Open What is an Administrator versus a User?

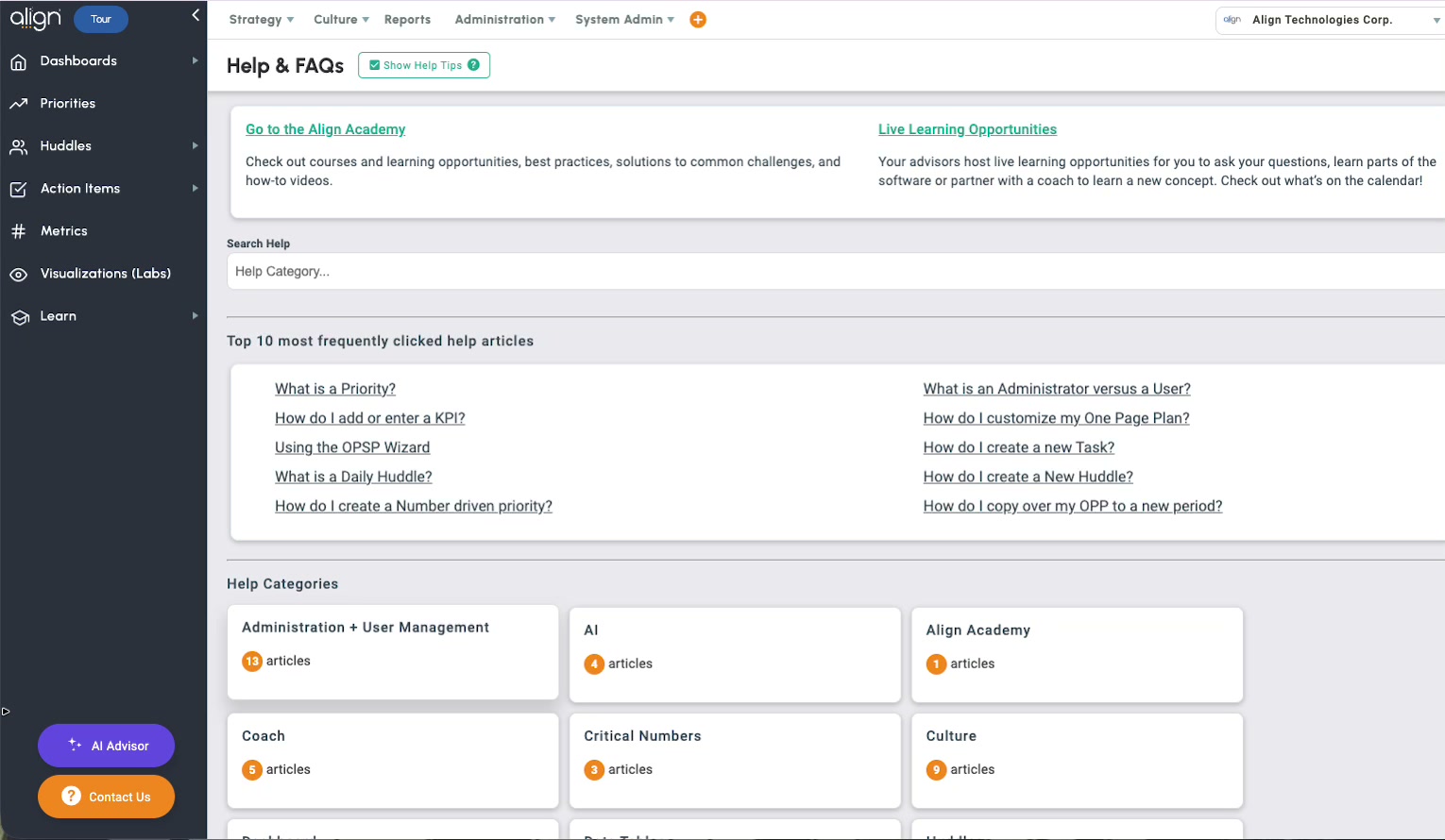[x=1057, y=389]
